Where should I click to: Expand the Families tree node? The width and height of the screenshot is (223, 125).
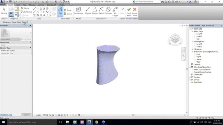[190, 77]
